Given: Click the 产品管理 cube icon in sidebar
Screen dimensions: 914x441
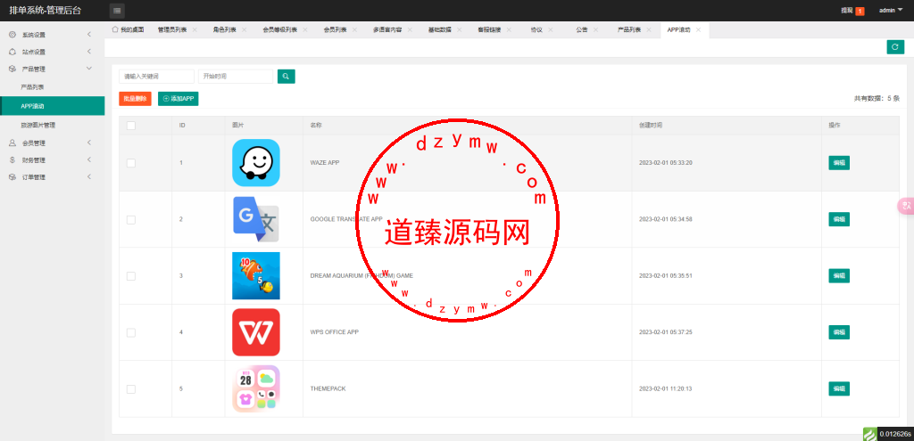Looking at the screenshot, I should tap(12, 69).
